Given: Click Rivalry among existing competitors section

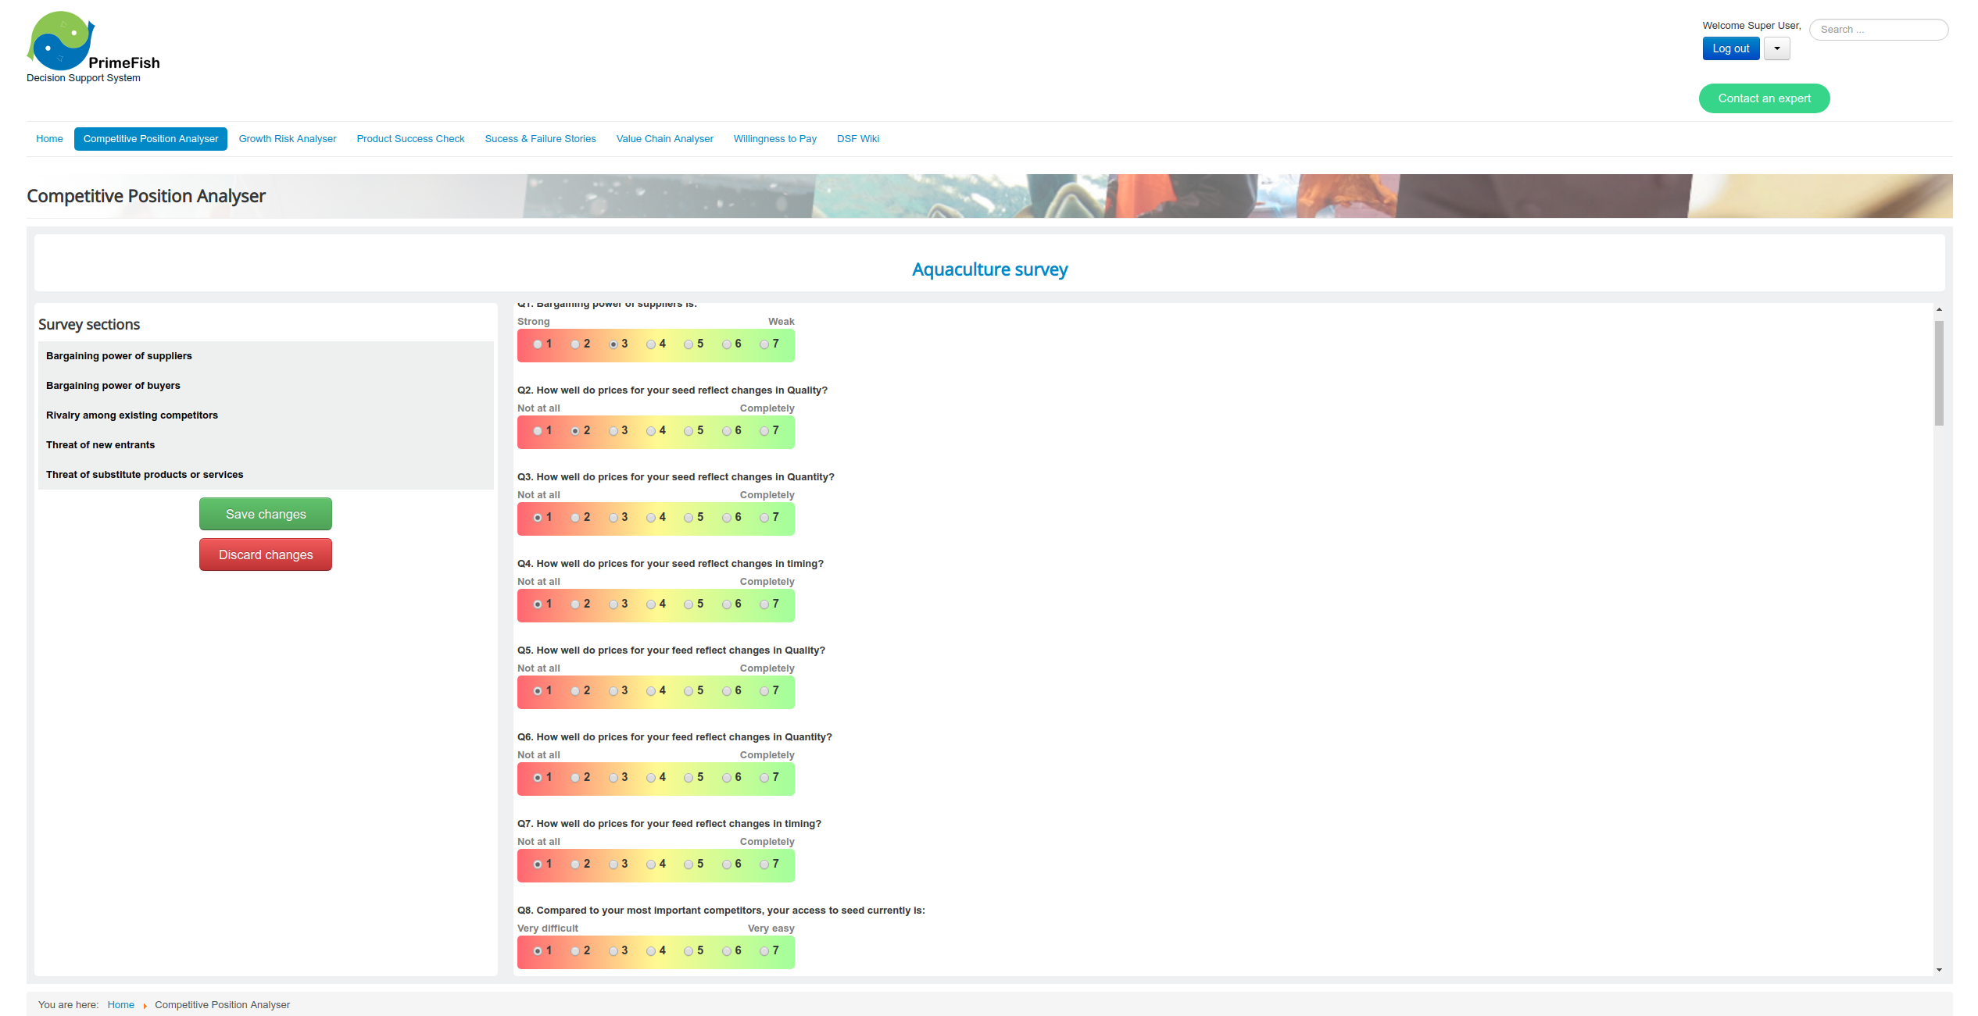Looking at the screenshot, I should (130, 415).
